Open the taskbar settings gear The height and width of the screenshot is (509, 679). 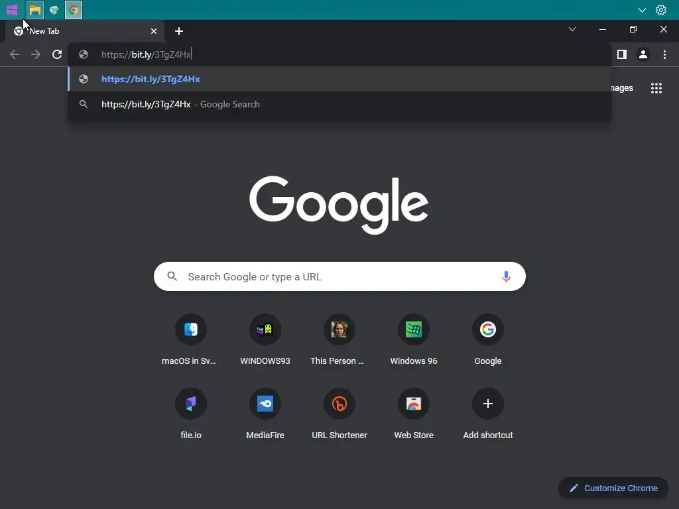pyautogui.click(x=661, y=10)
